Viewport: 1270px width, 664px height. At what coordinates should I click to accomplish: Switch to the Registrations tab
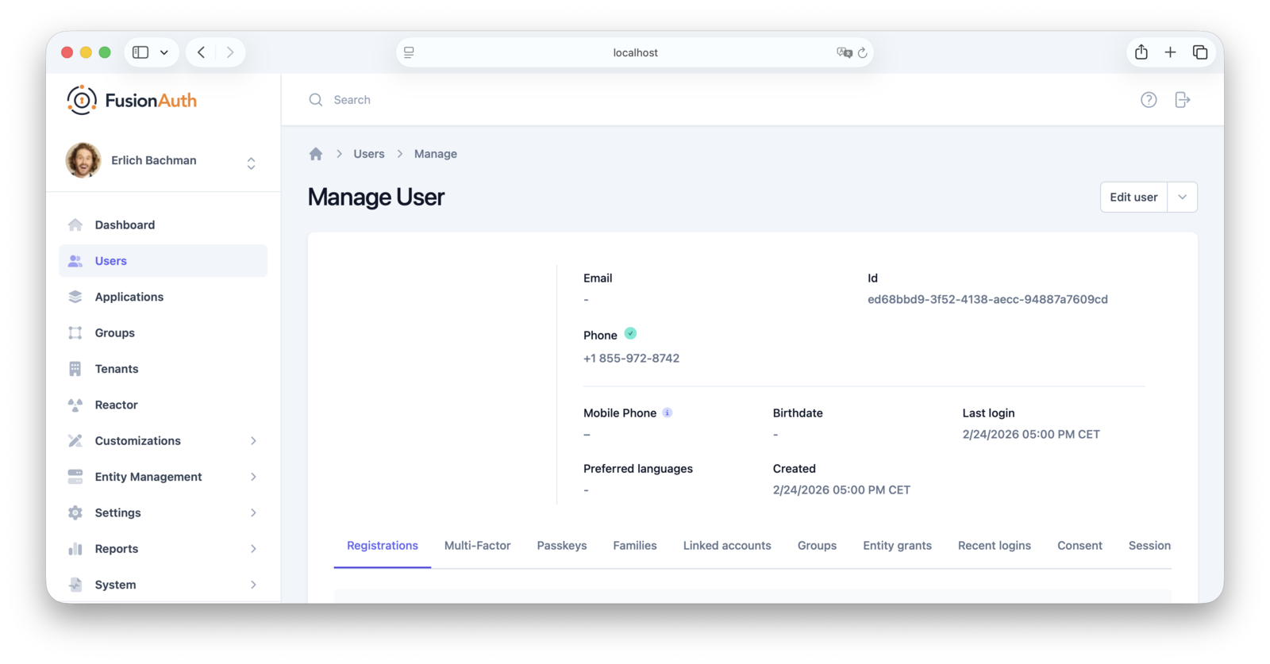point(383,546)
